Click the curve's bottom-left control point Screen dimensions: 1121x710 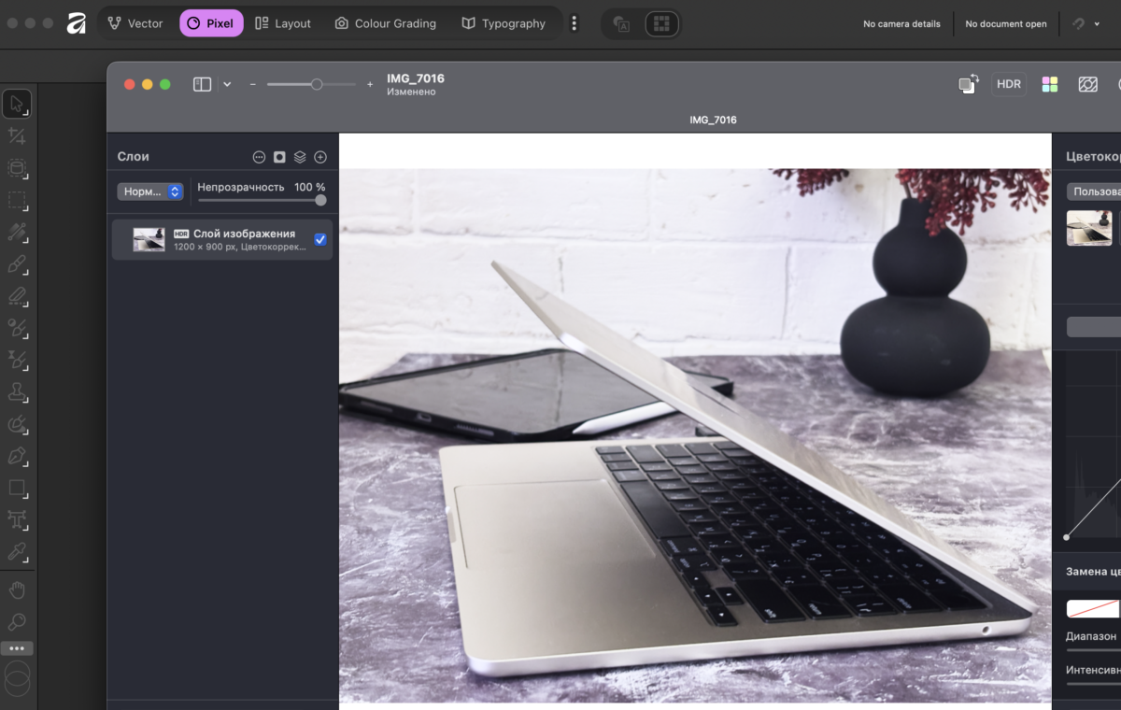click(x=1067, y=537)
